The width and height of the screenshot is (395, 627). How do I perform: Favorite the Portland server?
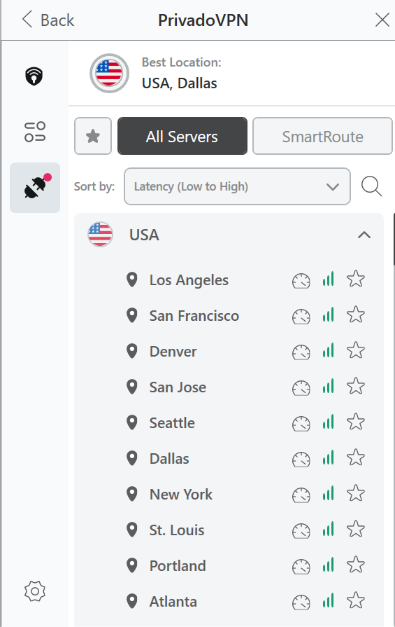click(355, 565)
